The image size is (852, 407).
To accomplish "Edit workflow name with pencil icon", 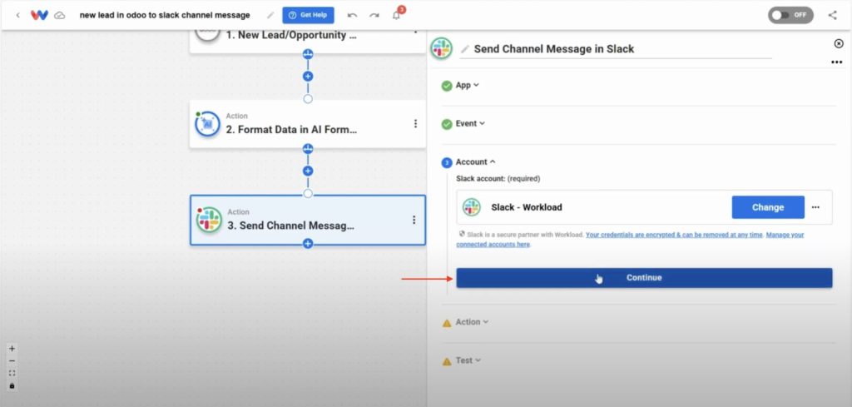I will tap(270, 15).
